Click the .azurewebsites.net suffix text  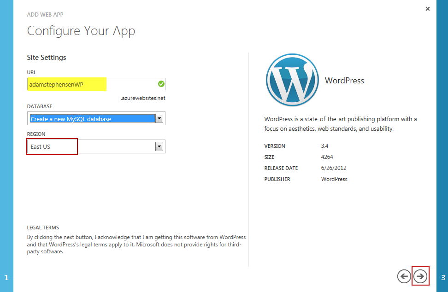[143, 98]
